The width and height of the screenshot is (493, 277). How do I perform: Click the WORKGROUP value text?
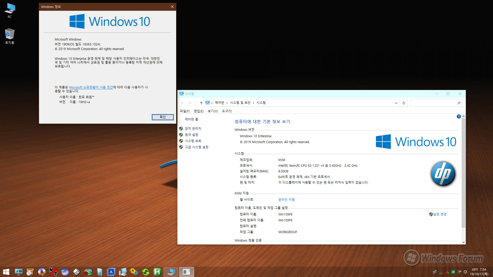coord(288,232)
